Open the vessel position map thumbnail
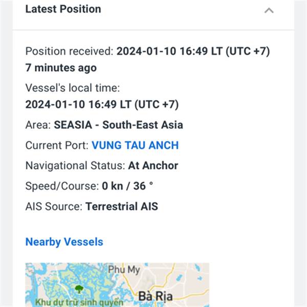 tap(117, 285)
